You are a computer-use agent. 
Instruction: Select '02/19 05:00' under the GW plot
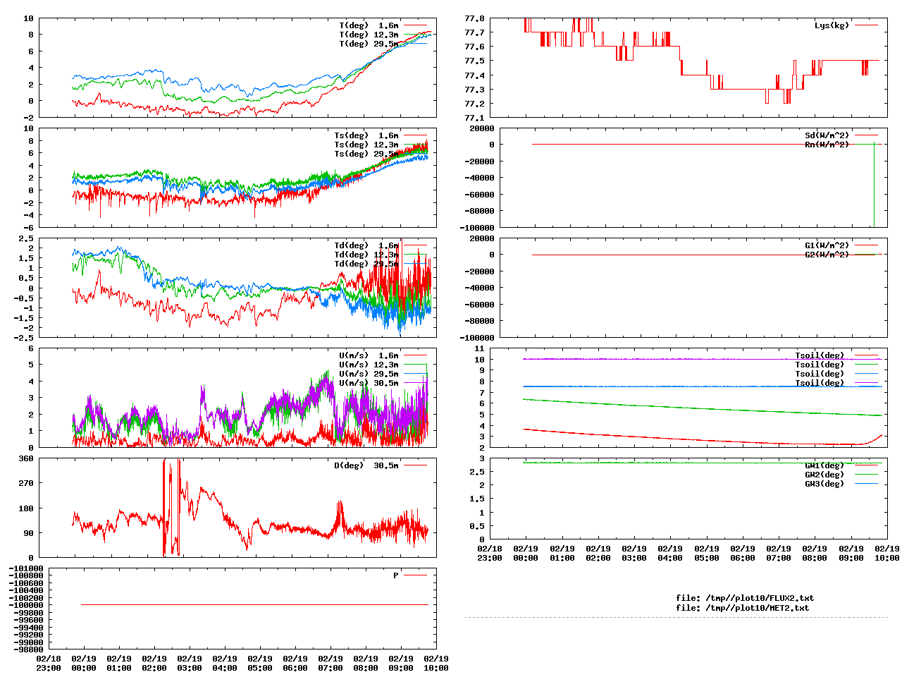pos(707,553)
